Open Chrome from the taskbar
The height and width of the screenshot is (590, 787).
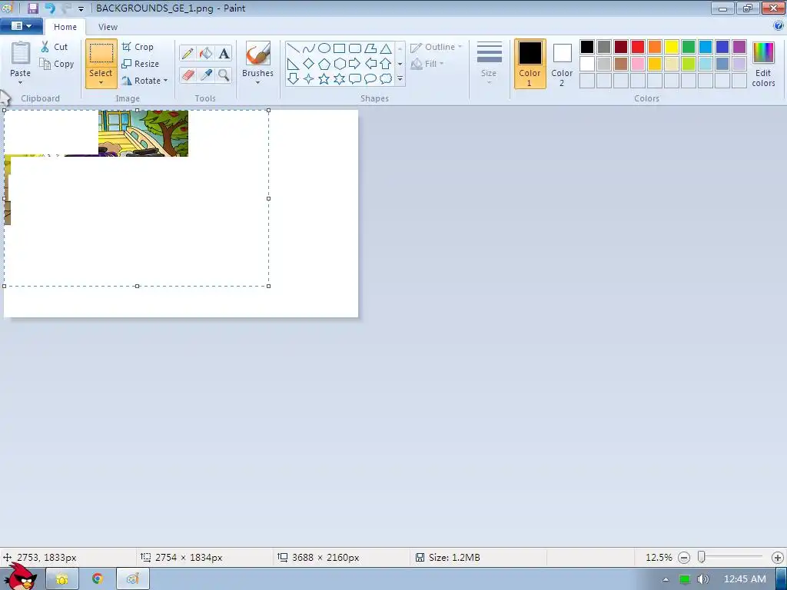click(x=98, y=579)
